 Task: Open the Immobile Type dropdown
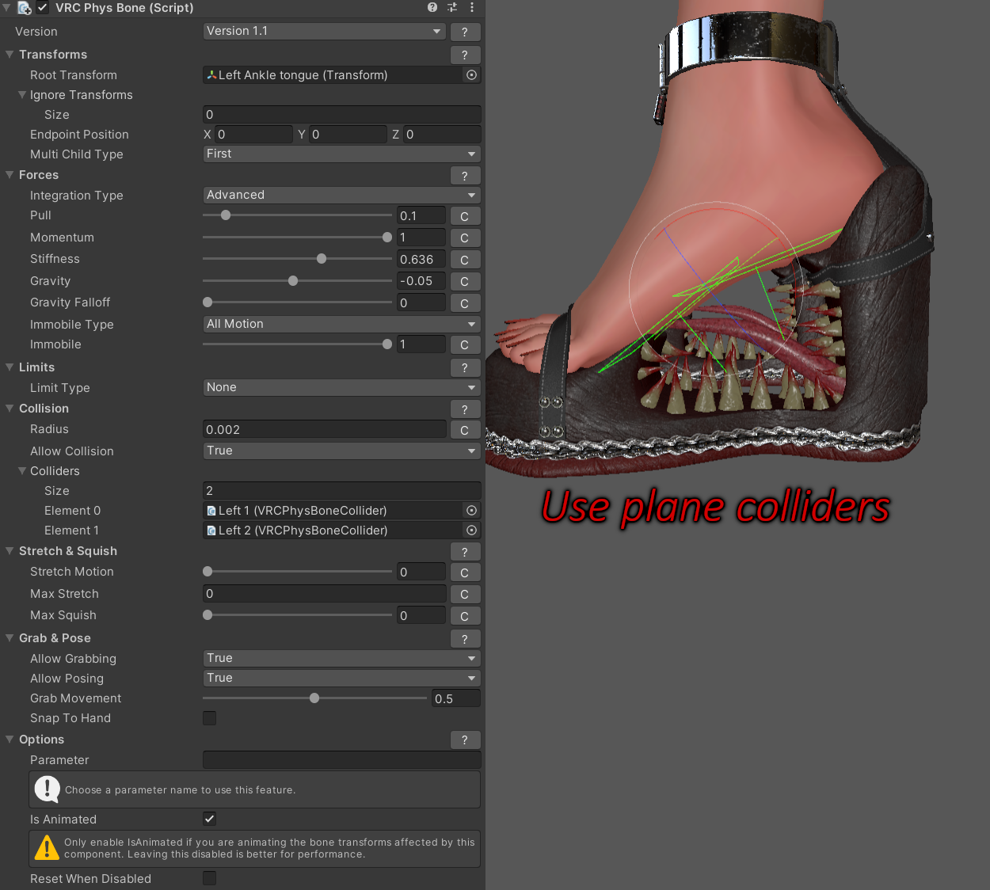click(x=341, y=324)
